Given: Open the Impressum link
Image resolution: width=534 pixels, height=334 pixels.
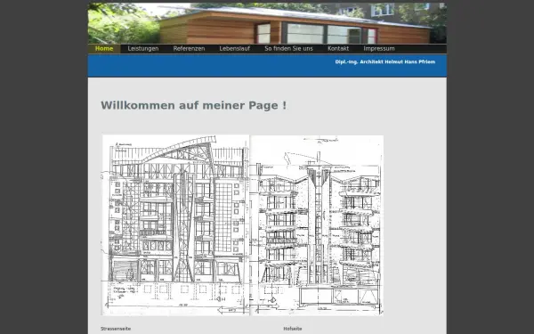Looking at the screenshot, I should 379,49.
